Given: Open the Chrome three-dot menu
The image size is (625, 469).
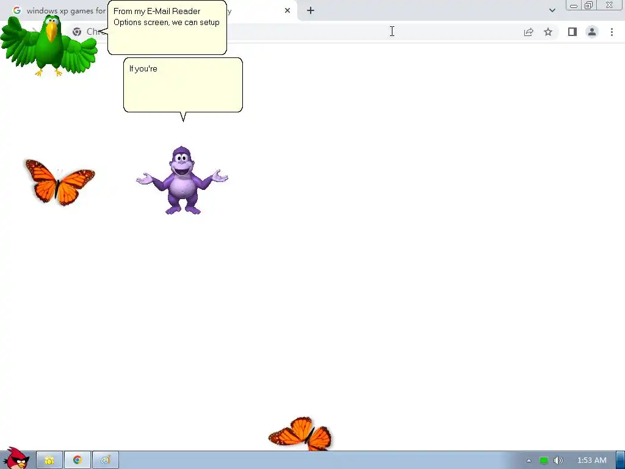Looking at the screenshot, I should 612,32.
